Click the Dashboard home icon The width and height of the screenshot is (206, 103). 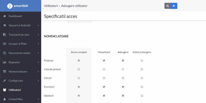pyautogui.click(x=4, y=16)
